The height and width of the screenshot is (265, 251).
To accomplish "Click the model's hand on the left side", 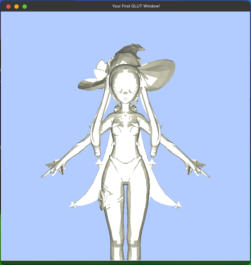I will pyautogui.click(x=53, y=168).
